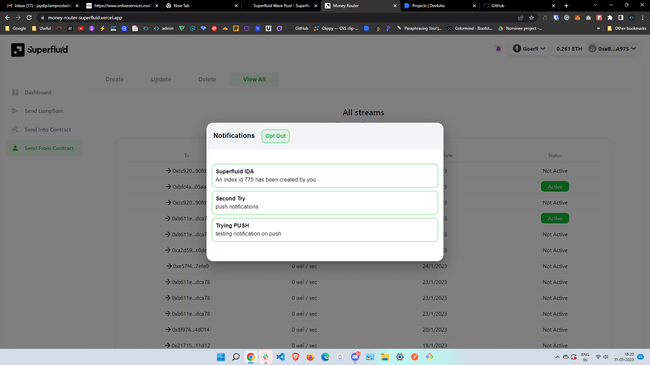This screenshot has width=650, height=365.
Task: Show hidden system tray icons
Action: point(557,357)
